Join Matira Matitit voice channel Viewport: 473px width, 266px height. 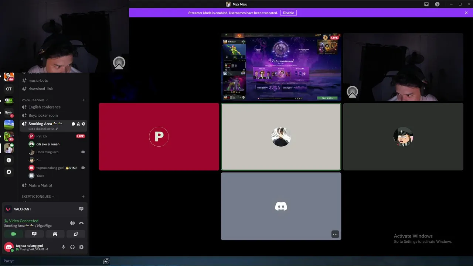pyautogui.click(x=40, y=185)
